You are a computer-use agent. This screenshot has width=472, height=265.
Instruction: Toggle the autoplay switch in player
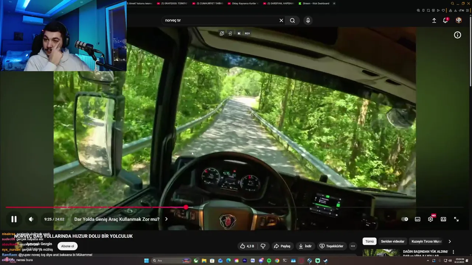pyautogui.click(x=405, y=219)
